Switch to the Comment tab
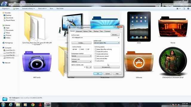This screenshot has width=191, height=107. click(x=107, y=31)
